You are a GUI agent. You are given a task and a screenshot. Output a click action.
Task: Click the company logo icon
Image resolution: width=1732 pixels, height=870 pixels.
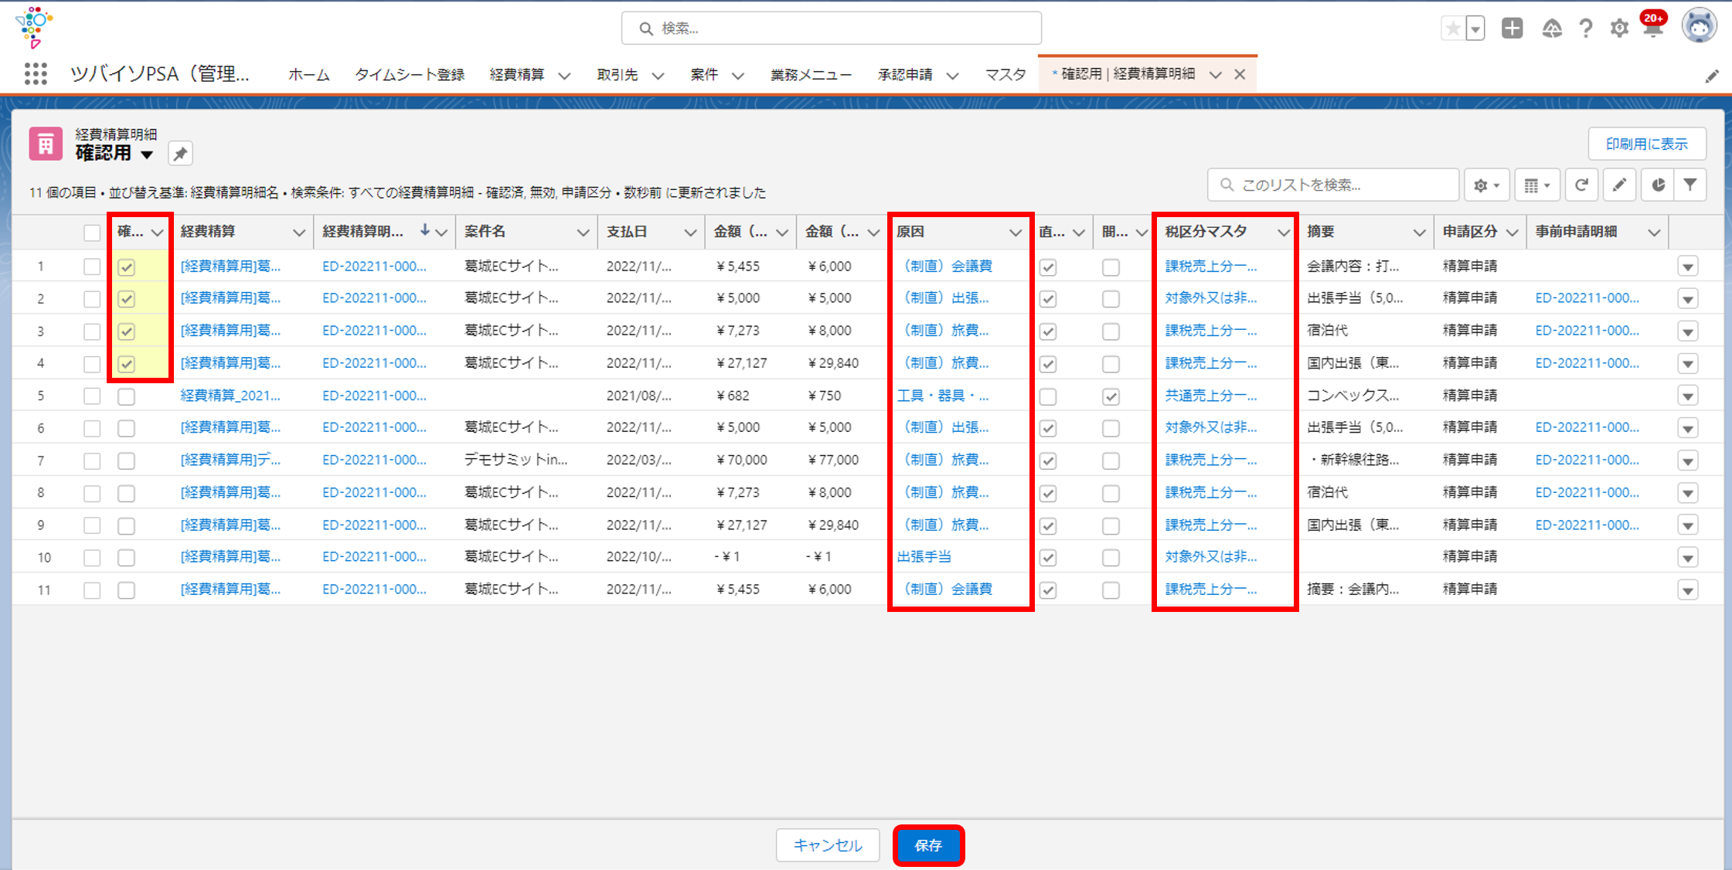coord(33,27)
